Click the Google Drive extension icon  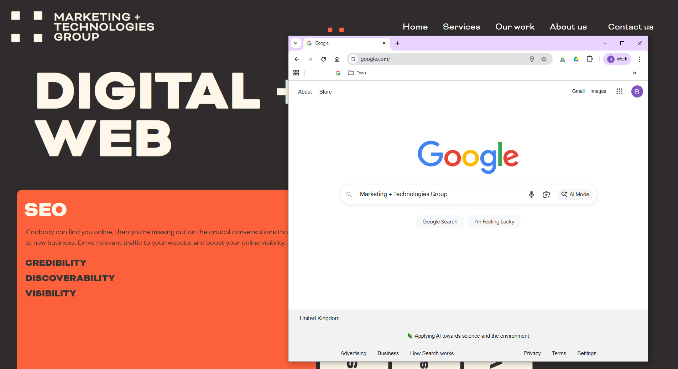click(x=576, y=59)
